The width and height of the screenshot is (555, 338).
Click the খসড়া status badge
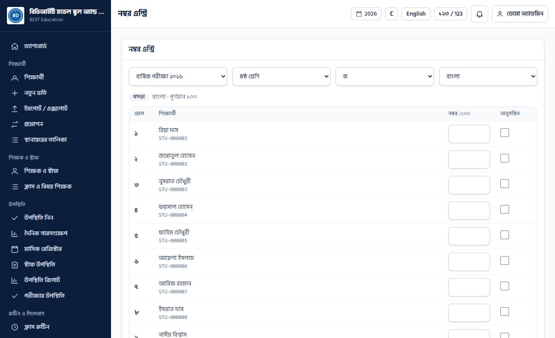[x=139, y=97]
